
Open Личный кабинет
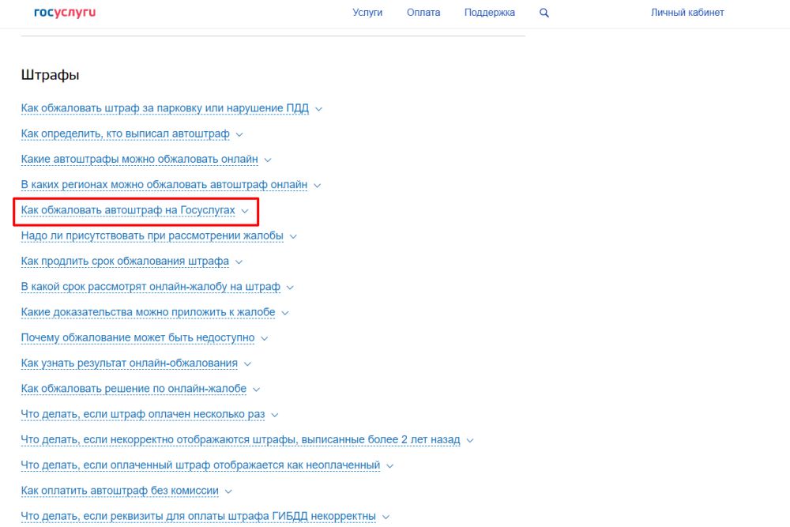click(687, 13)
